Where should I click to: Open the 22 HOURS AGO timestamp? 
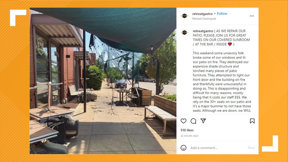(189, 136)
